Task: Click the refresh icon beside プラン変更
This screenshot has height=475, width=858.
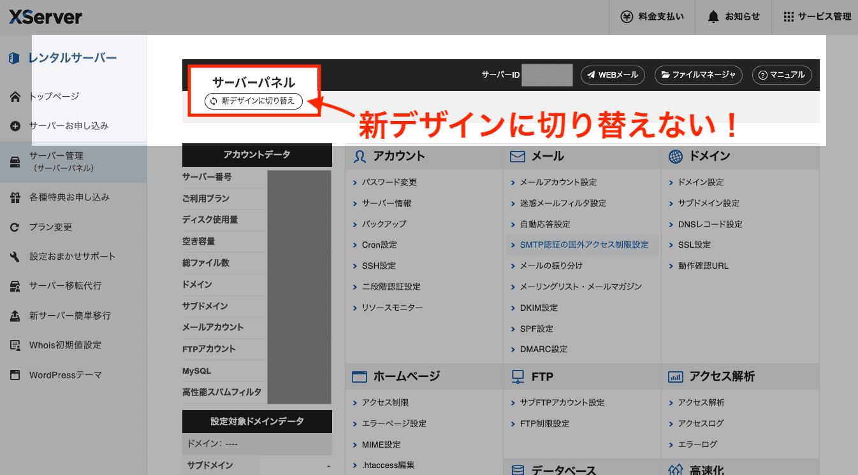Action: click(15, 227)
